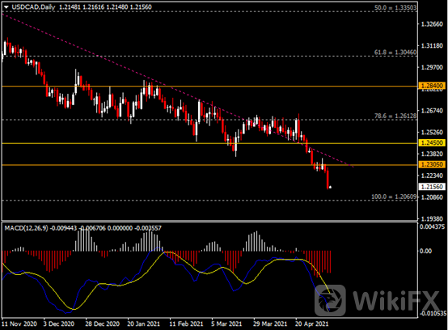
Task: Select the magenta dashed descending trendline
Action: pos(177,90)
